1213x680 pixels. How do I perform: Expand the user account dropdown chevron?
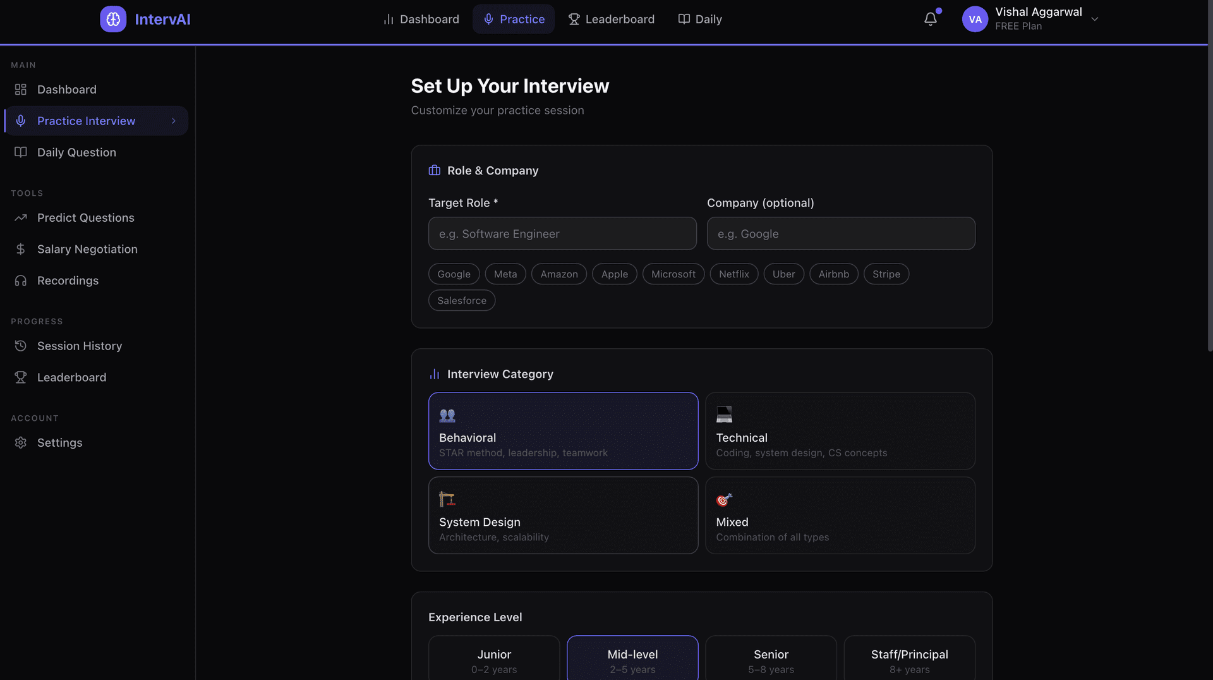point(1095,19)
